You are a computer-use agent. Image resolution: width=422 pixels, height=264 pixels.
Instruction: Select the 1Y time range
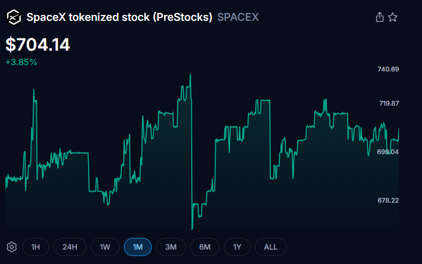[x=238, y=247]
